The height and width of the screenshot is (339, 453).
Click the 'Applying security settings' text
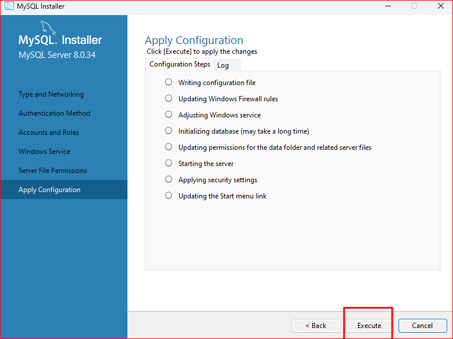tap(218, 180)
